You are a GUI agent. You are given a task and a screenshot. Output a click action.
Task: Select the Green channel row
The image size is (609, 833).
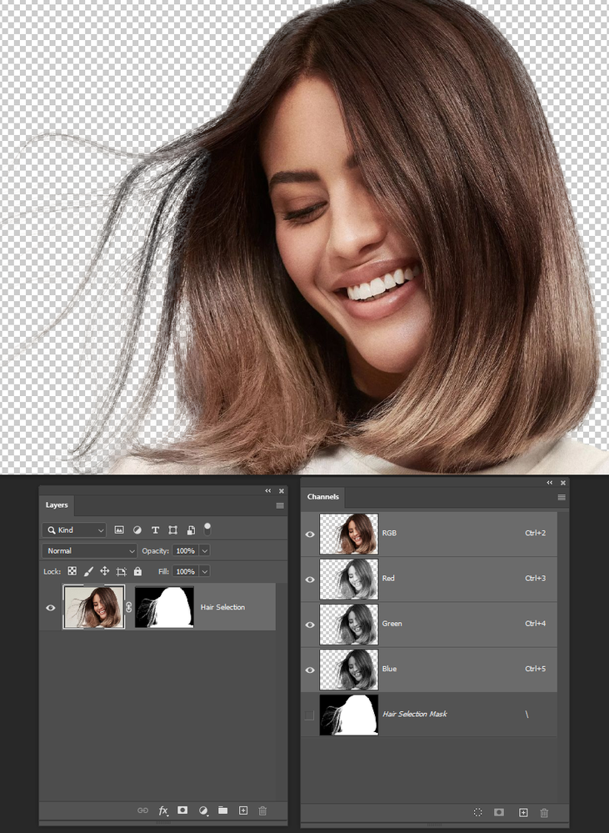(450, 624)
